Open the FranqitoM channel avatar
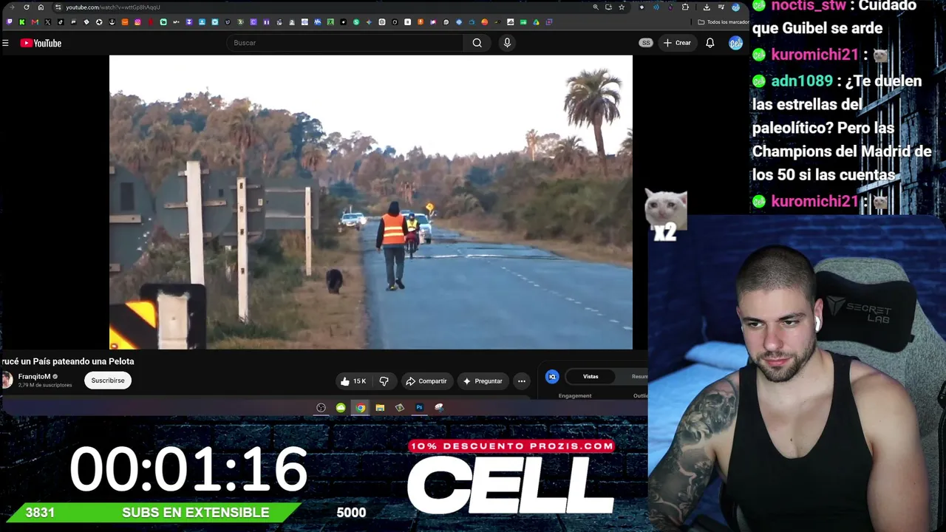Viewport: 946px width, 532px height. point(7,380)
